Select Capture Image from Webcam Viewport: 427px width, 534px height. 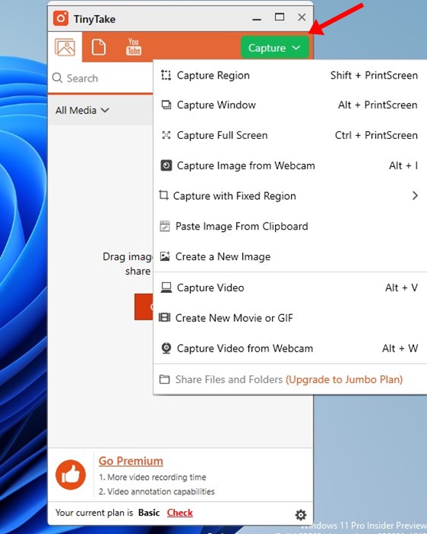tap(290, 166)
